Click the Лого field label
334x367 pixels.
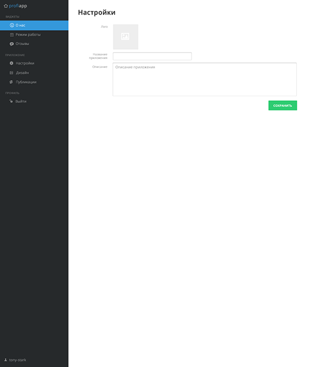click(x=104, y=27)
